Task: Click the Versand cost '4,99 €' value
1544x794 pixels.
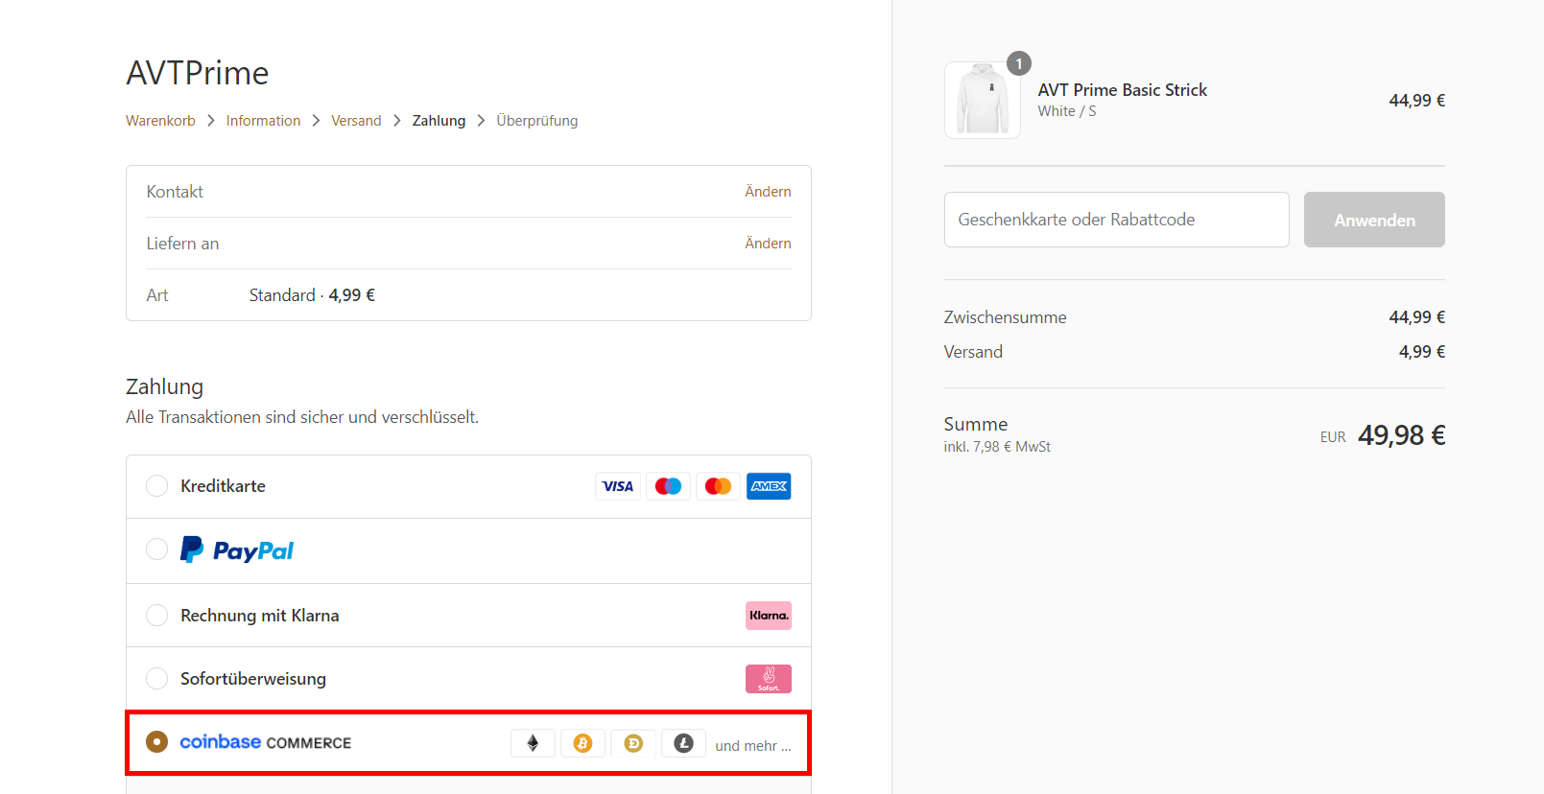Action: pos(1422,352)
